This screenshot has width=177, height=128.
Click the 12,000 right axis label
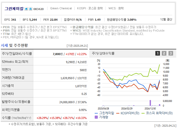click(x=166, y=64)
